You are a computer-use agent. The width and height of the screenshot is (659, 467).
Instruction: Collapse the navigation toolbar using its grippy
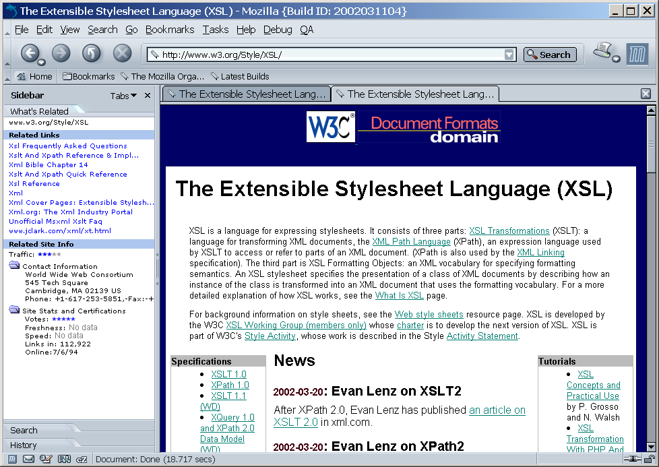[x=7, y=54]
